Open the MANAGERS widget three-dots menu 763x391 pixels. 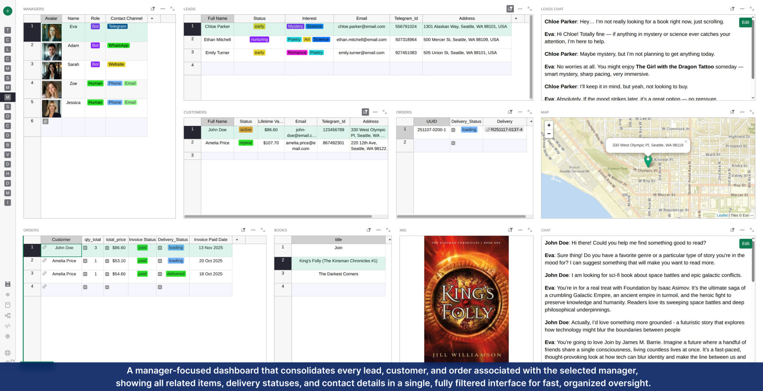click(x=163, y=9)
